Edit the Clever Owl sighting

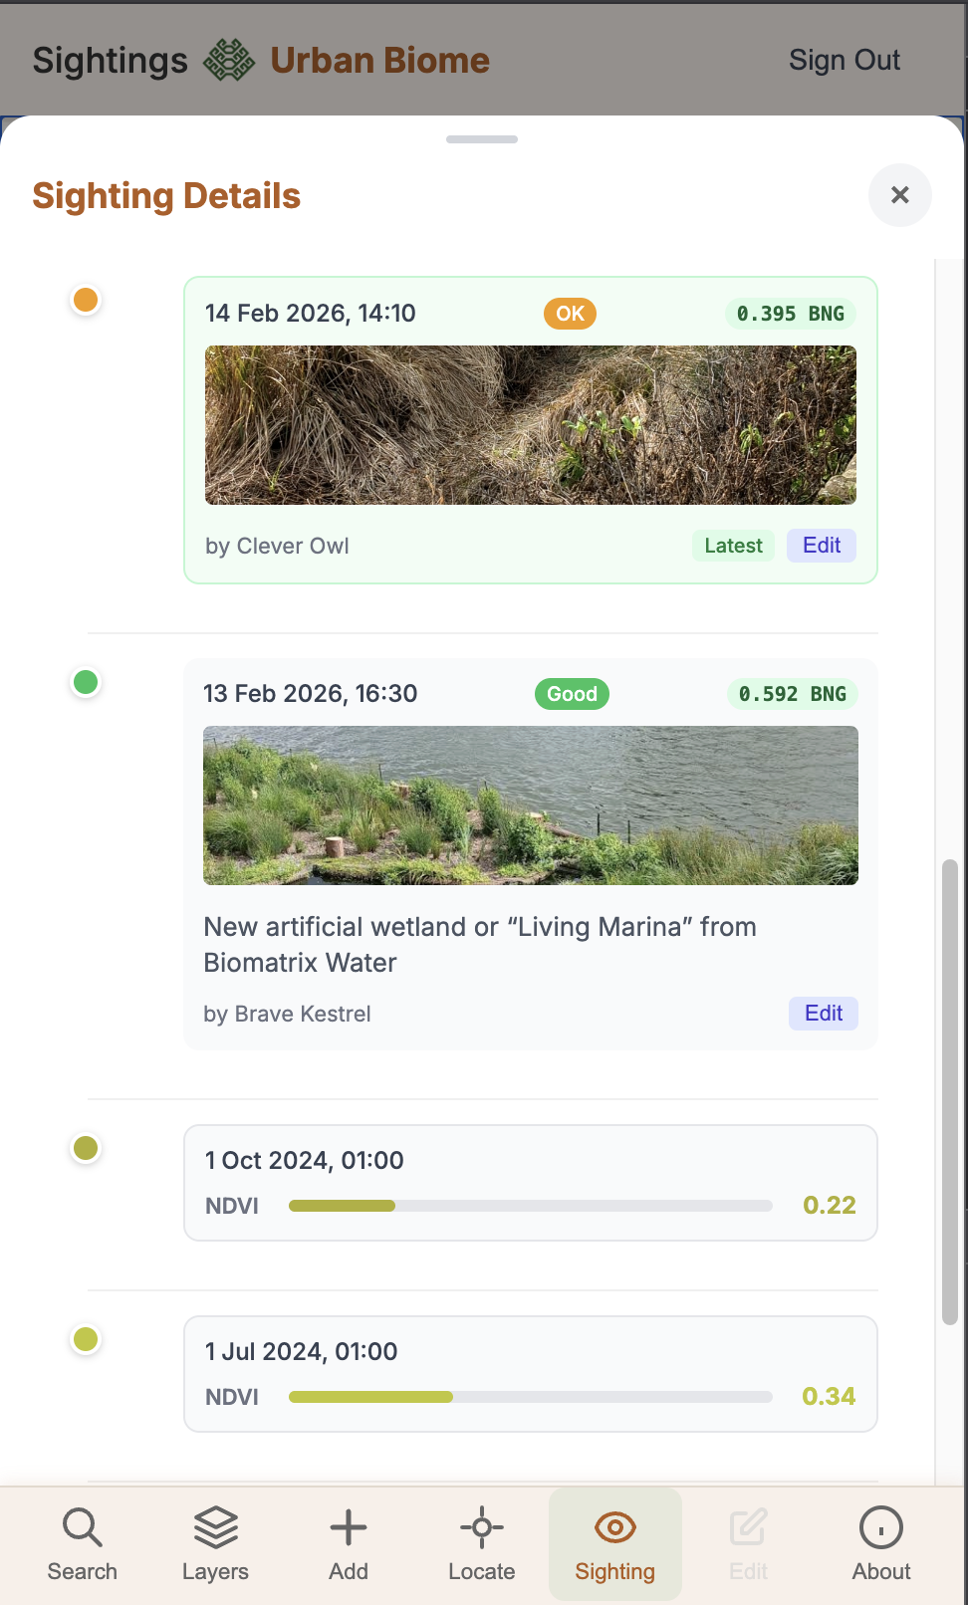tap(822, 546)
